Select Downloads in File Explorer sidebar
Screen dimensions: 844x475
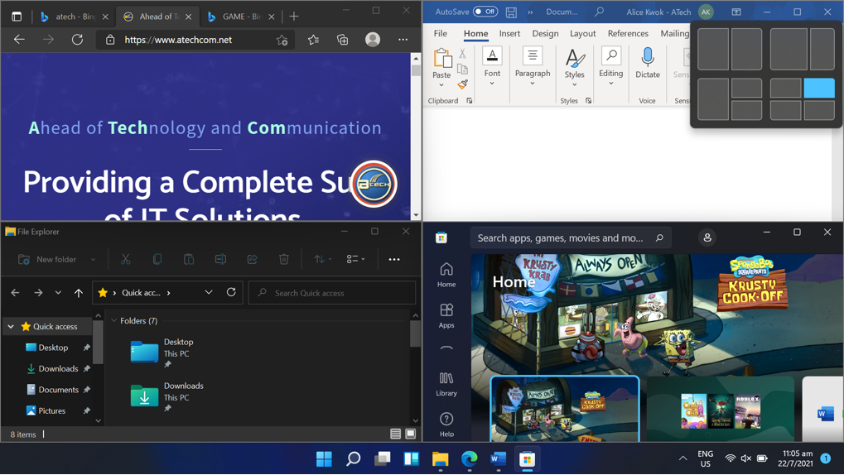click(x=58, y=368)
